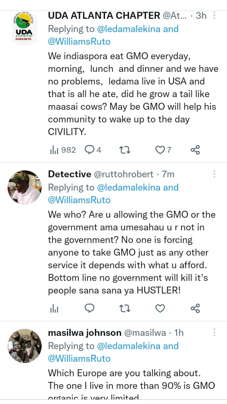
Task: Open more options for masilwa johnson tweet
Action: pyautogui.click(x=214, y=333)
